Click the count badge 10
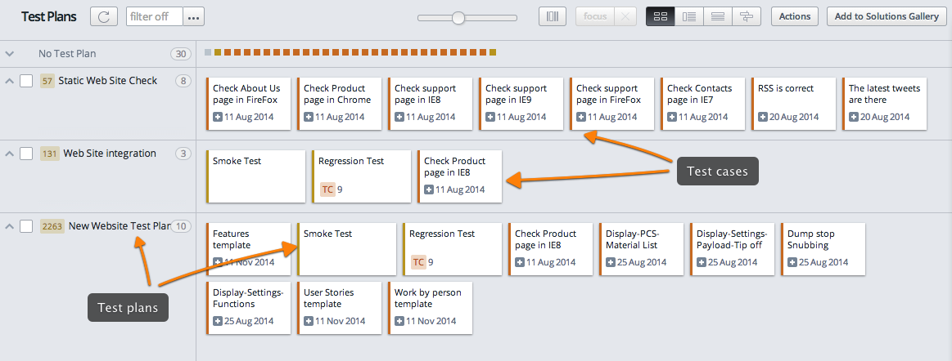 (x=181, y=226)
